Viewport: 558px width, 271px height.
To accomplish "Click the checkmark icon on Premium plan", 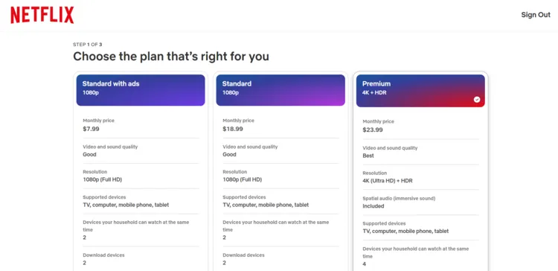I will pyautogui.click(x=476, y=100).
